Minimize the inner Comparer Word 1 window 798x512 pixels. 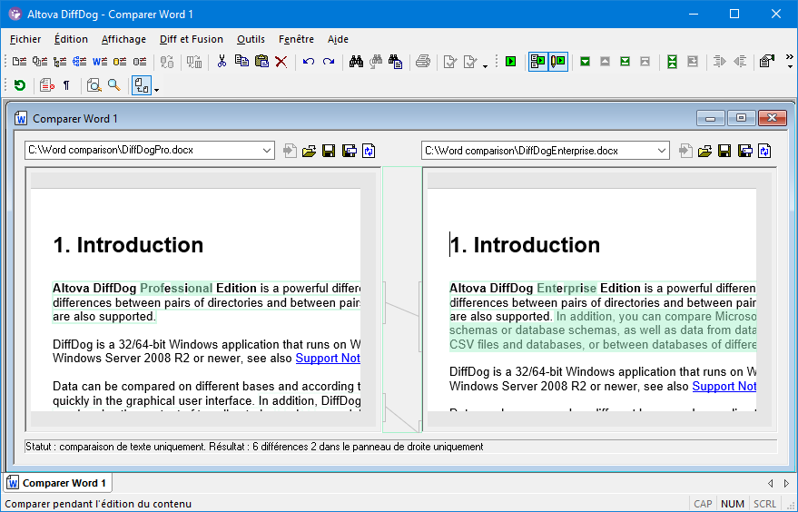point(711,118)
